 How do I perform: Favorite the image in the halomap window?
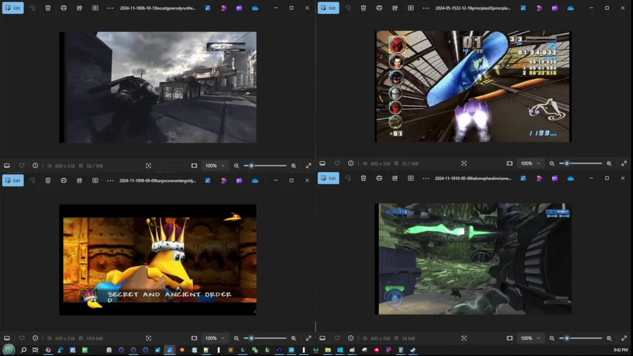[x=337, y=338]
